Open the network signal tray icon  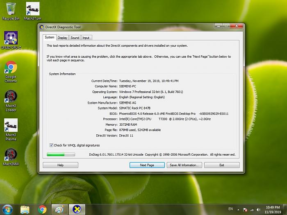[252, 210]
